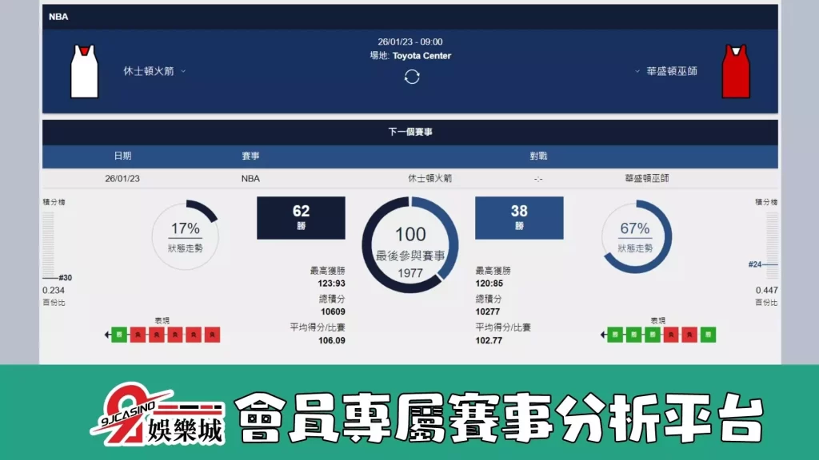
Task: Click the left arrow beside Washington's 表現 streak
Action: coord(602,334)
